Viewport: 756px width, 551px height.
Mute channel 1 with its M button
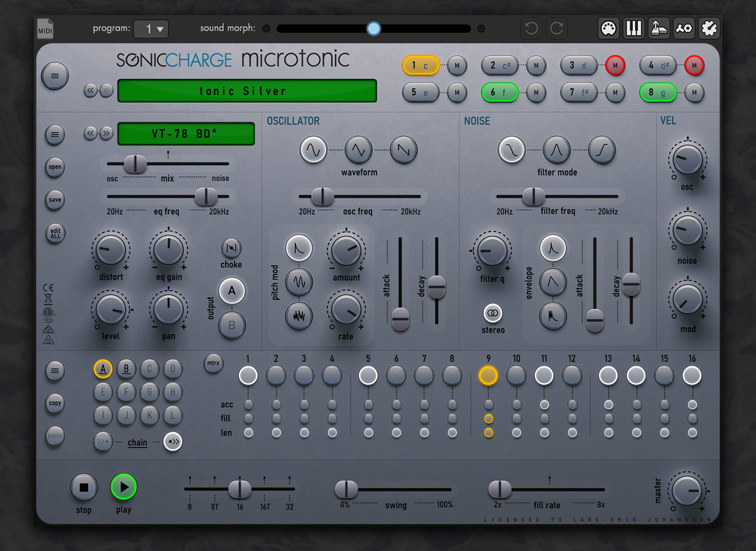coord(457,65)
